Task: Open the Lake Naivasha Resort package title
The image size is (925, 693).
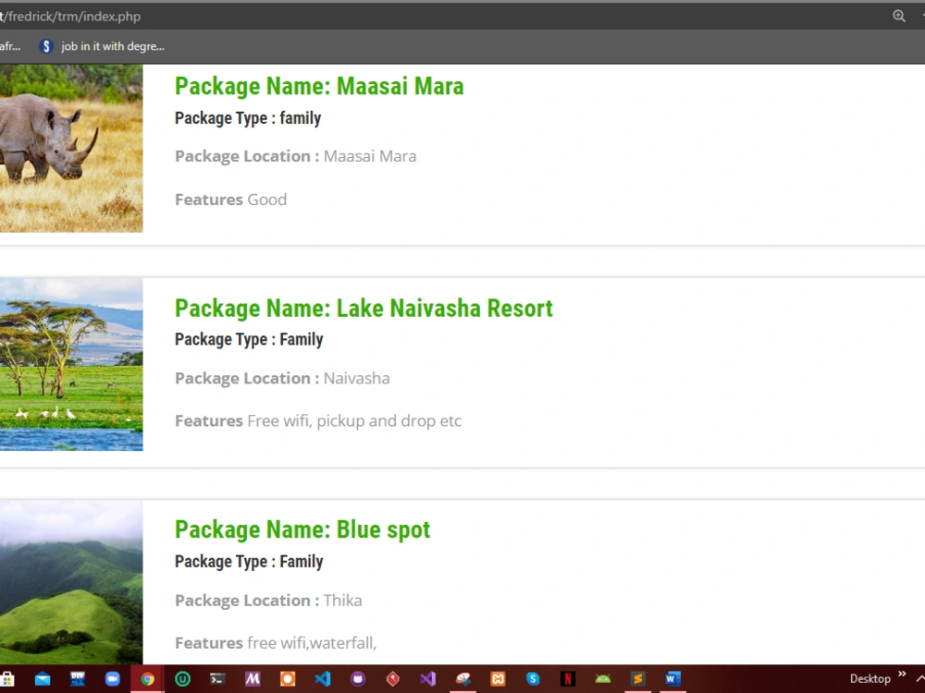Action: tap(364, 309)
